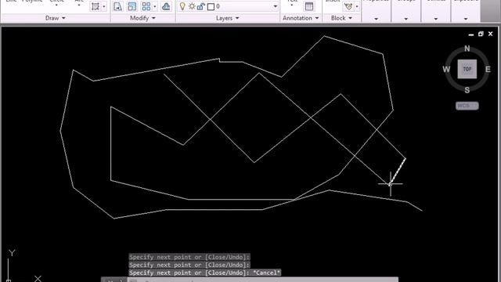Screen dimensions: 501x282
Task: Click the Table tool in Annotation panel
Action: coord(309,6)
